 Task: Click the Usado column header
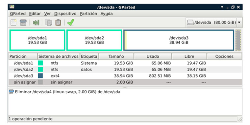[153, 56]
